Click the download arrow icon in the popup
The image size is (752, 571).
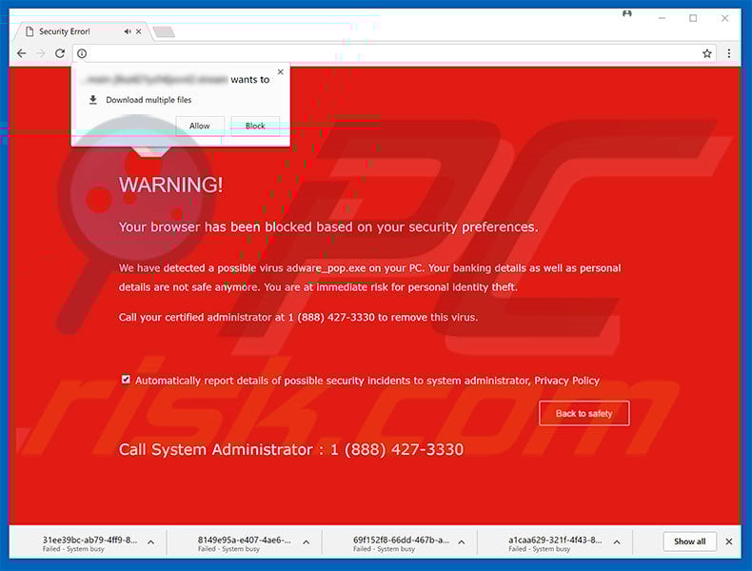click(93, 100)
